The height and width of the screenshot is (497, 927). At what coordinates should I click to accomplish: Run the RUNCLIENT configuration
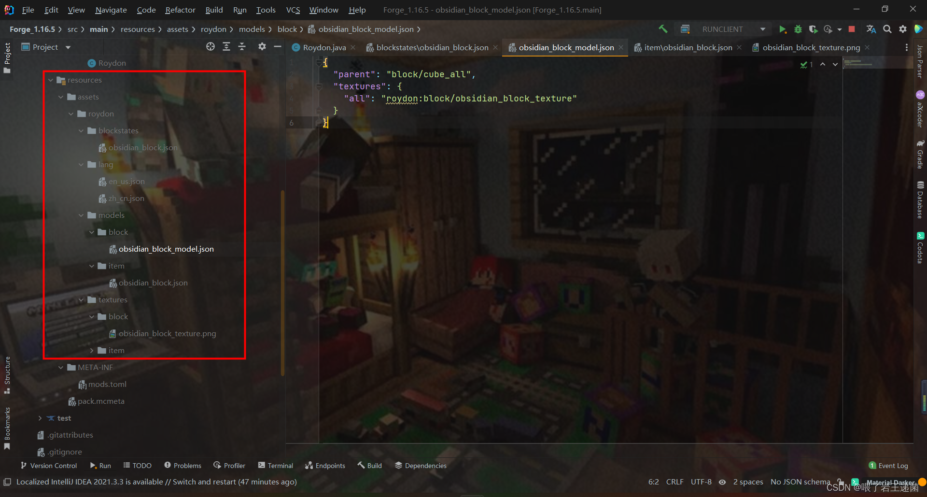click(782, 29)
